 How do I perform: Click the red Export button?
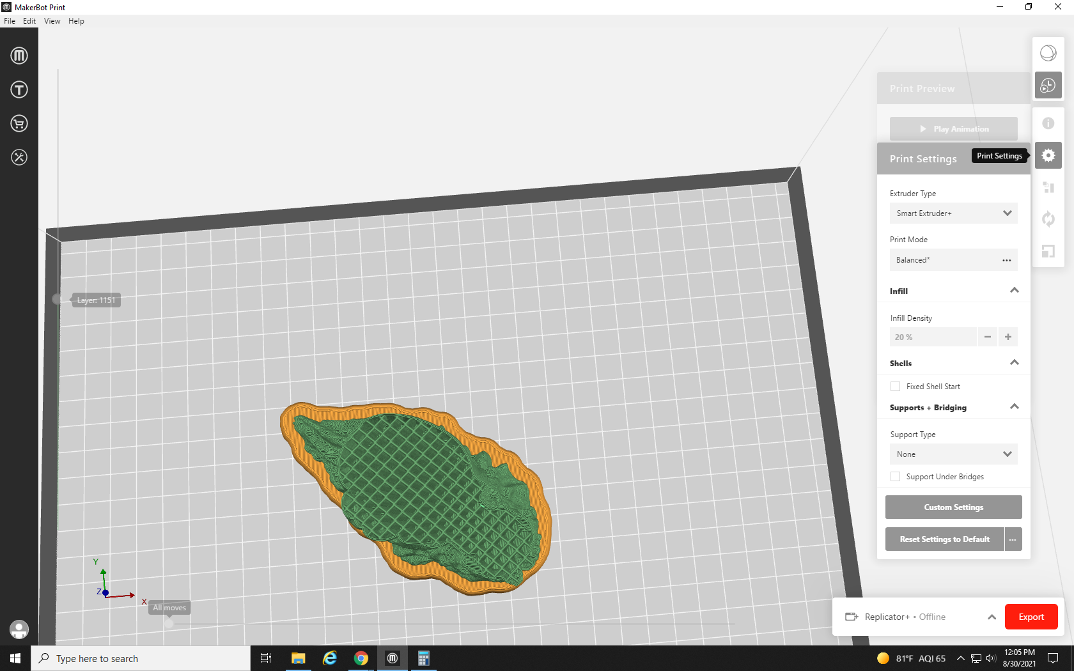pos(1031,617)
